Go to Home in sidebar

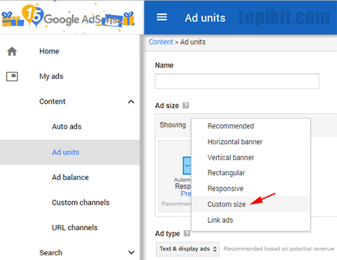point(49,51)
